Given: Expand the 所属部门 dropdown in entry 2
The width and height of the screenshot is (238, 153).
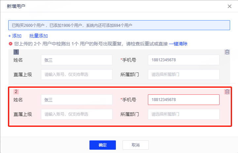Looking at the screenshot, I should (184, 114).
